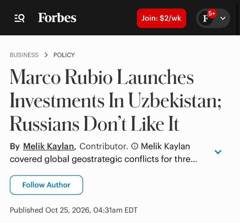The width and height of the screenshot is (240, 223).
Task: Click the 'Russians Don't Like It' headline line
Action: click(x=94, y=123)
